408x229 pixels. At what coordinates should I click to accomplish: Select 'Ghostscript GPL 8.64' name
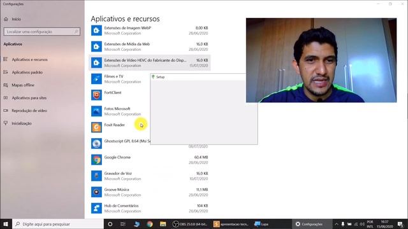pos(127,141)
